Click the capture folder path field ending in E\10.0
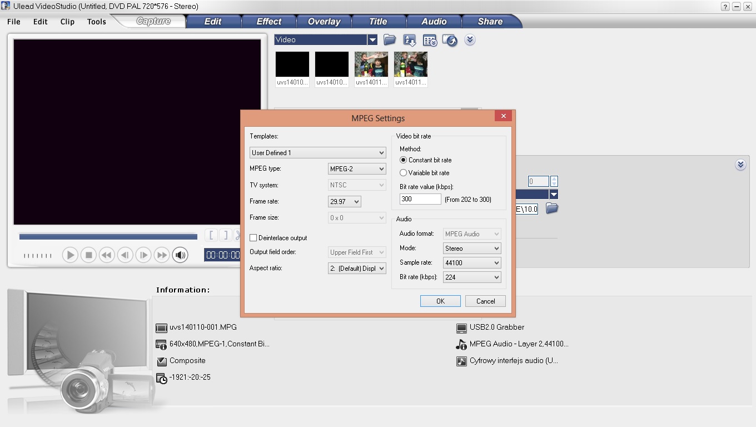Screen dimensions: 756x427 [527, 209]
